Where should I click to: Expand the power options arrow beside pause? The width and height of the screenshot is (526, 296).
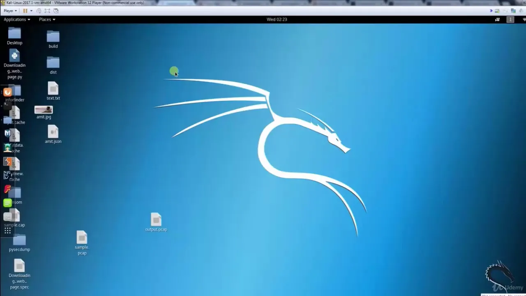tap(31, 11)
